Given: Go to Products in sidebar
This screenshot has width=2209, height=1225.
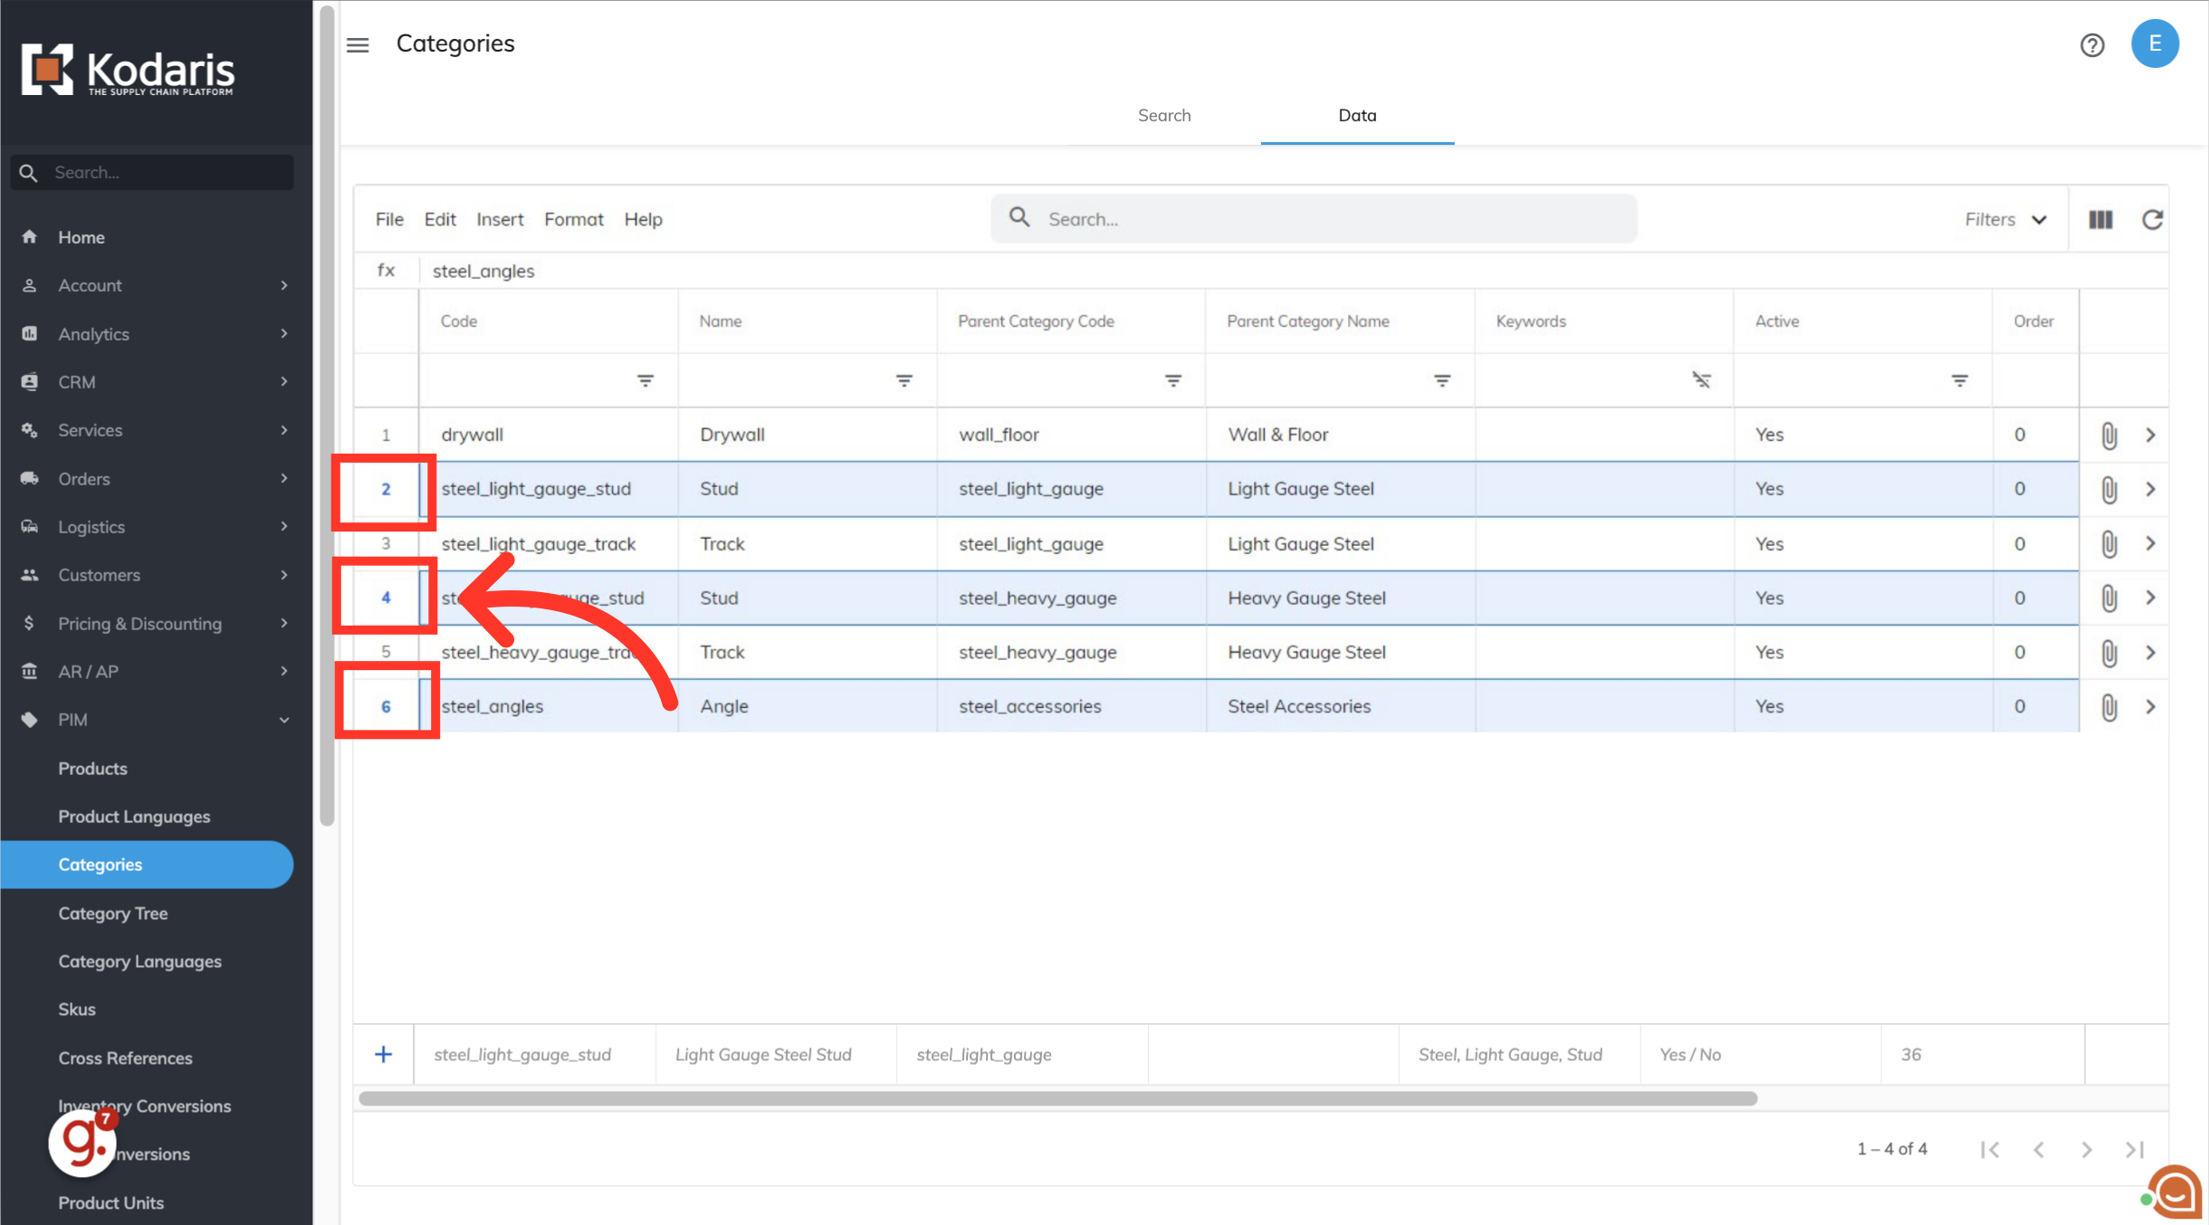Looking at the screenshot, I should [92, 768].
